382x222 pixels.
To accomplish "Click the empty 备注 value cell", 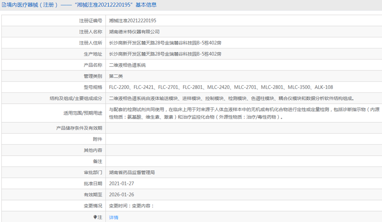I will 243,161.
